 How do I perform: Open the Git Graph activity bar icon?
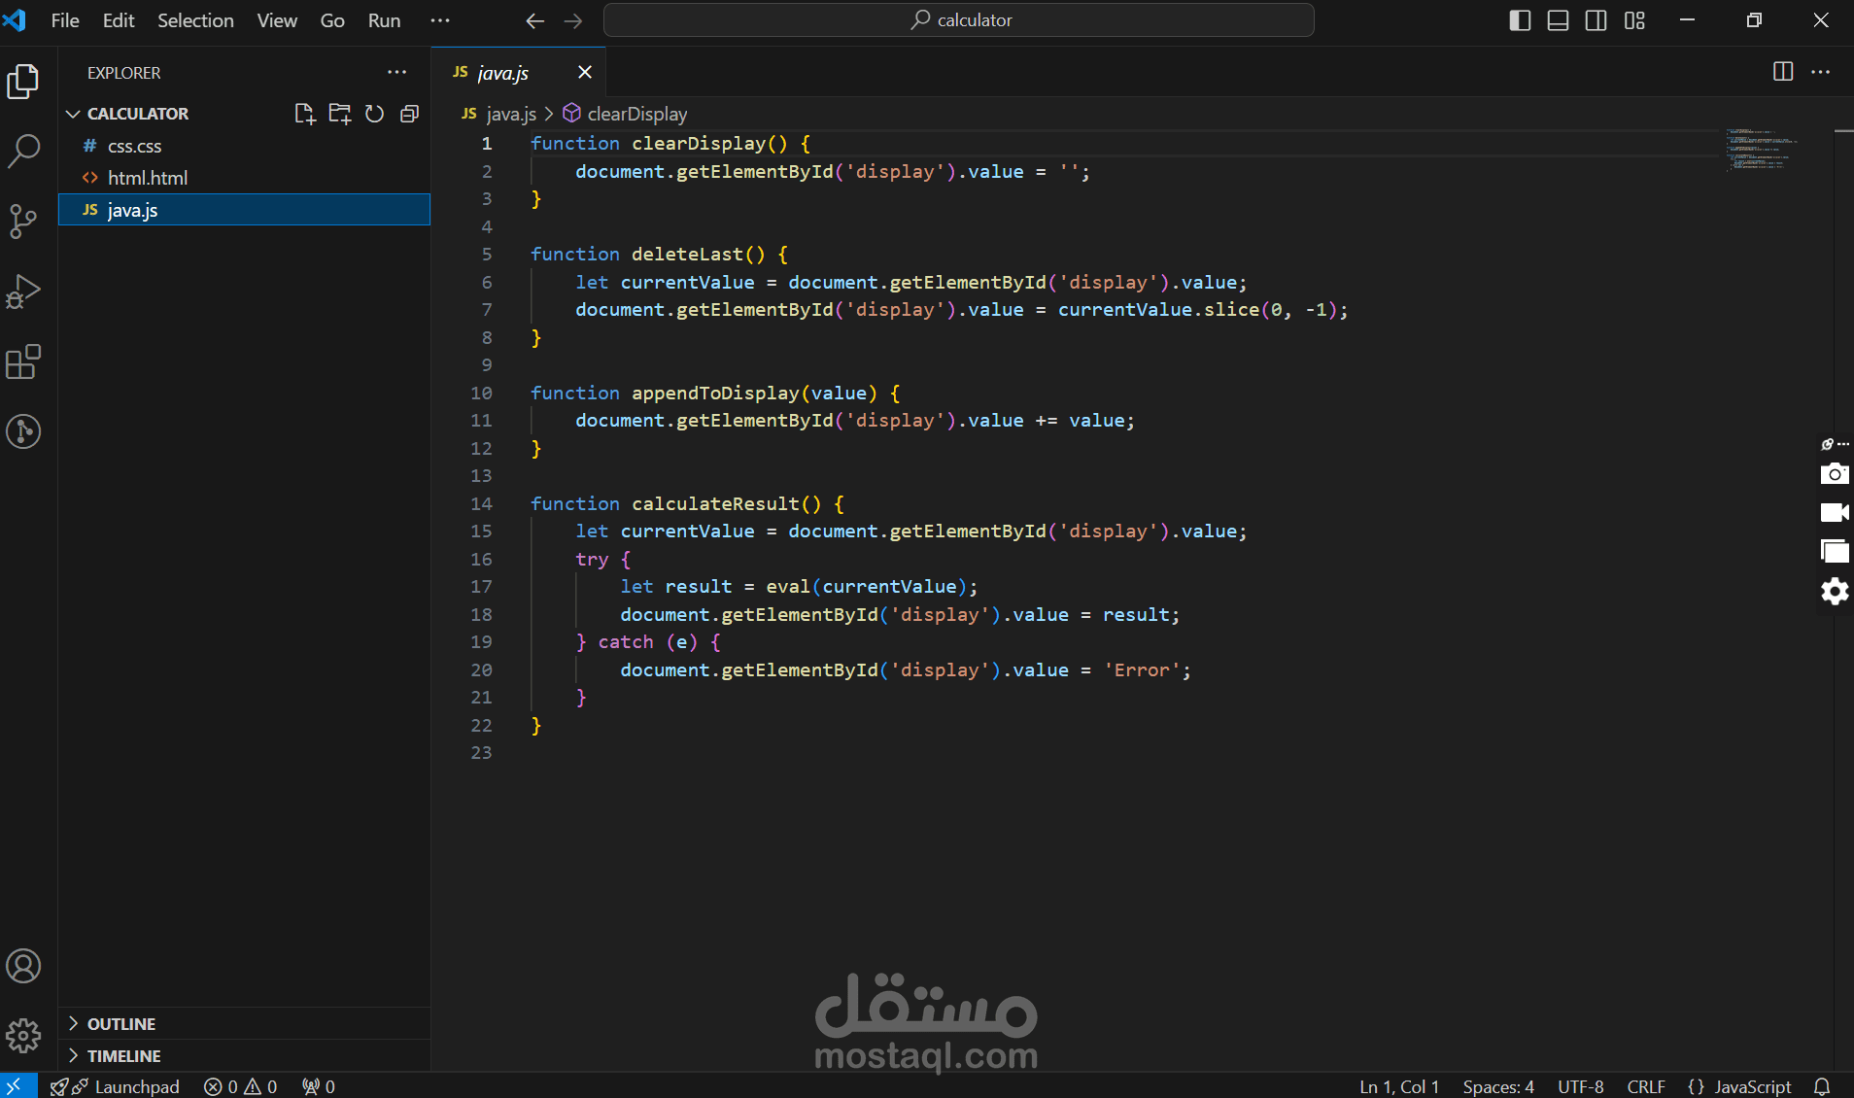coord(23,431)
